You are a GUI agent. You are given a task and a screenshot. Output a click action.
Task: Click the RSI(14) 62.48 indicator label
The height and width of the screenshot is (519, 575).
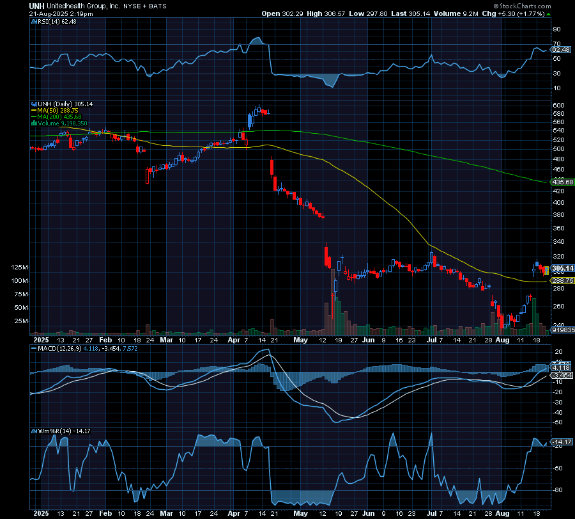[x=57, y=22]
